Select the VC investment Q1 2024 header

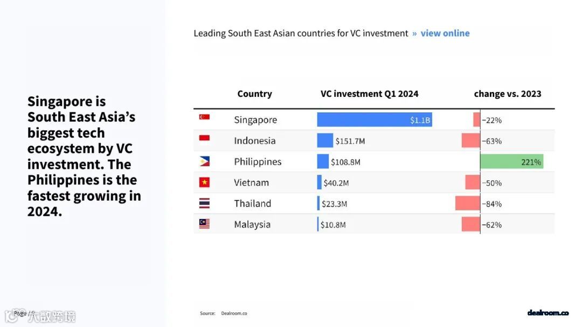tap(369, 94)
